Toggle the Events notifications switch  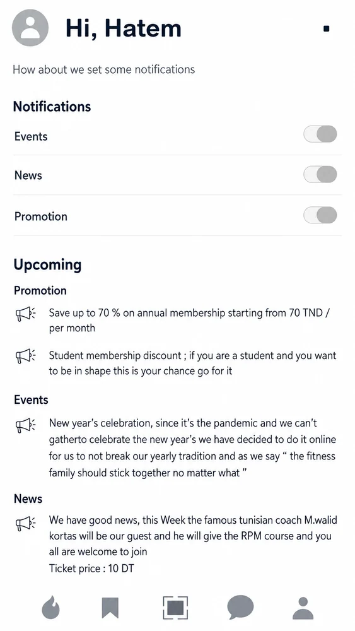[320, 134]
